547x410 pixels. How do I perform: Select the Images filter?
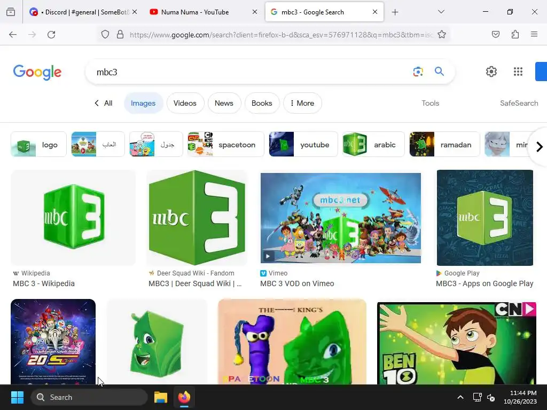point(143,103)
